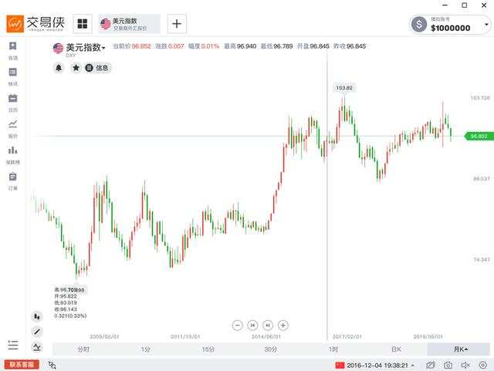Click the 最高 96.940 value in header

240,46
